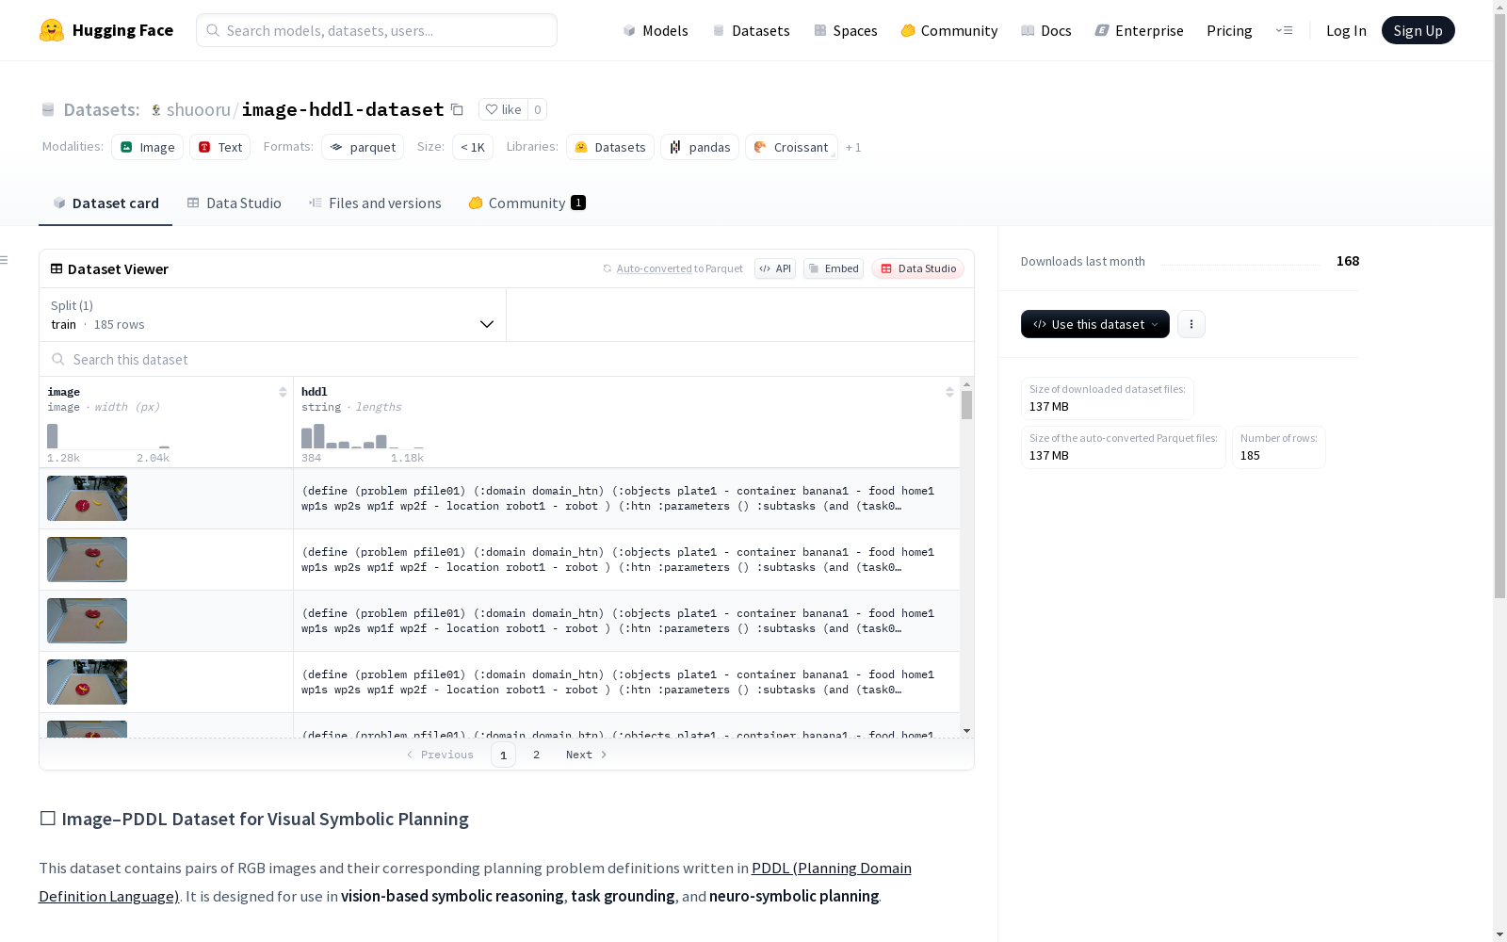This screenshot has height=942, width=1507.
Task: Go to page 2 of dataset rows
Action: tap(537, 755)
